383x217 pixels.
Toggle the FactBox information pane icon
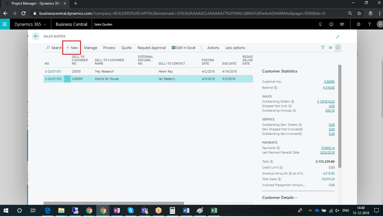click(338, 48)
